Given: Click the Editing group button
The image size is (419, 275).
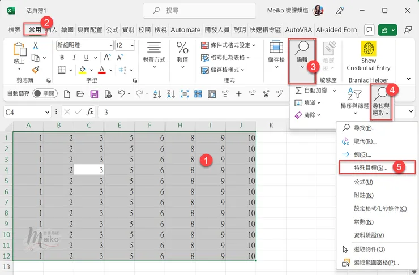Looking at the screenshot, I should click(x=302, y=61).
